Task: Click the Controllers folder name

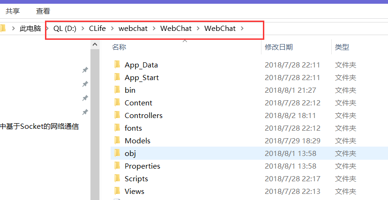Action: click(143, 115)
